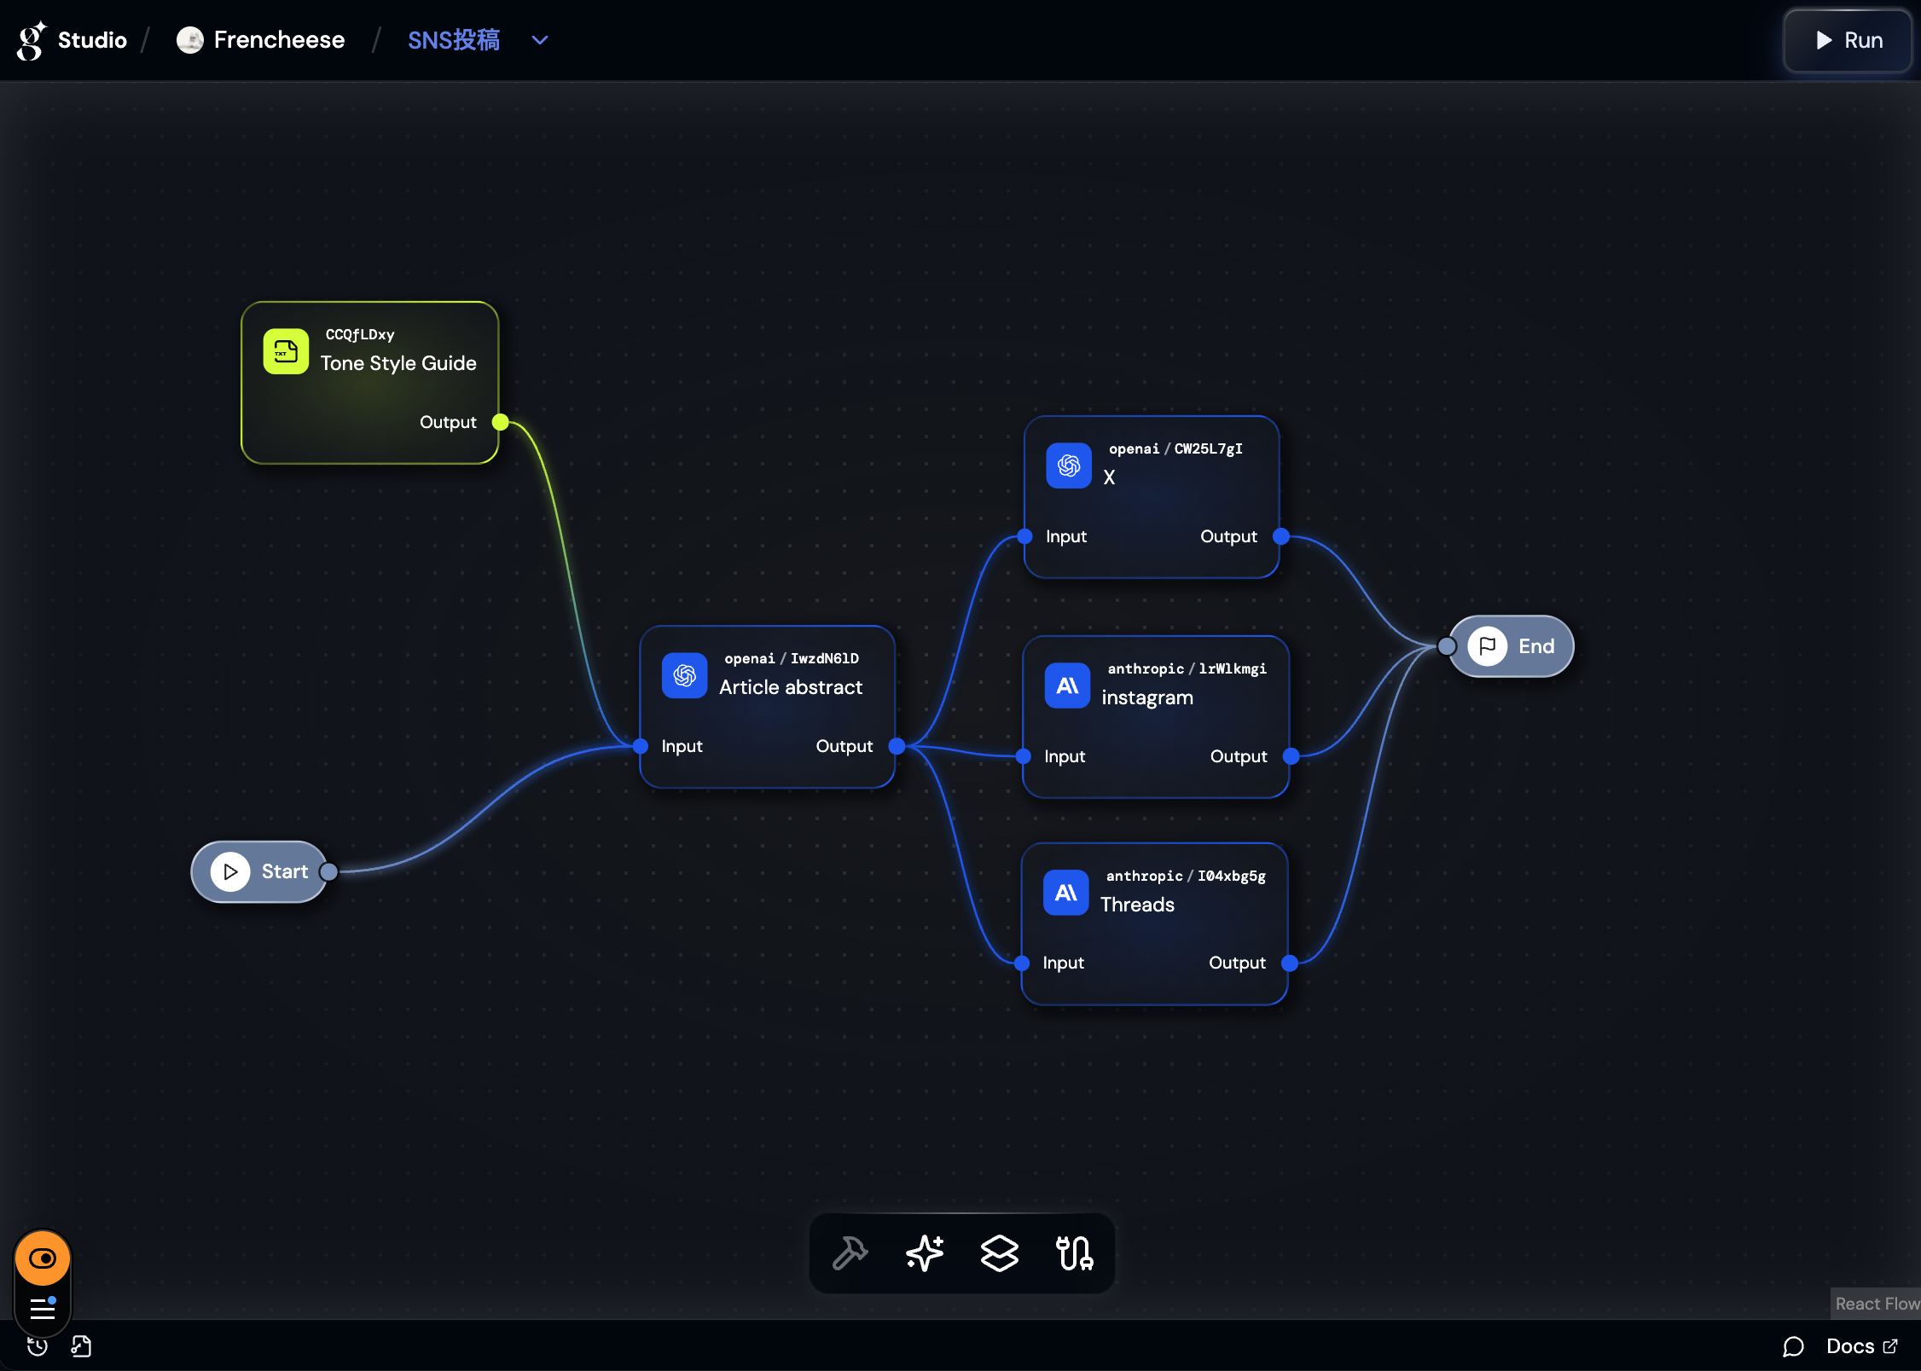Toggle the orange eye view button

click(x=43, y=1258)
